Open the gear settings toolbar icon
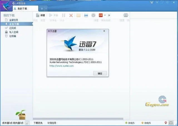The image size is (178, 126). pos(93,15)
